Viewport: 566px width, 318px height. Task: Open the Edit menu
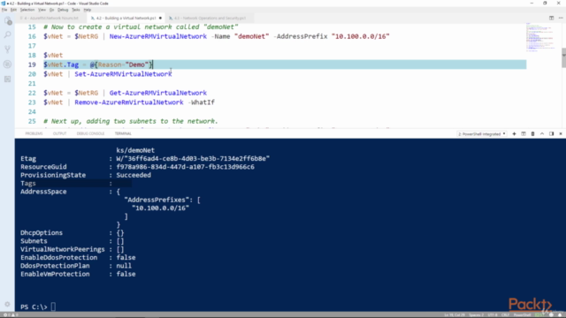coord(13,10)
